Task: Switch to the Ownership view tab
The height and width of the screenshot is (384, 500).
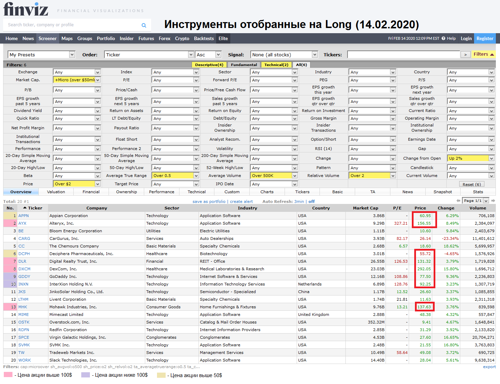Action: (127, 192)
